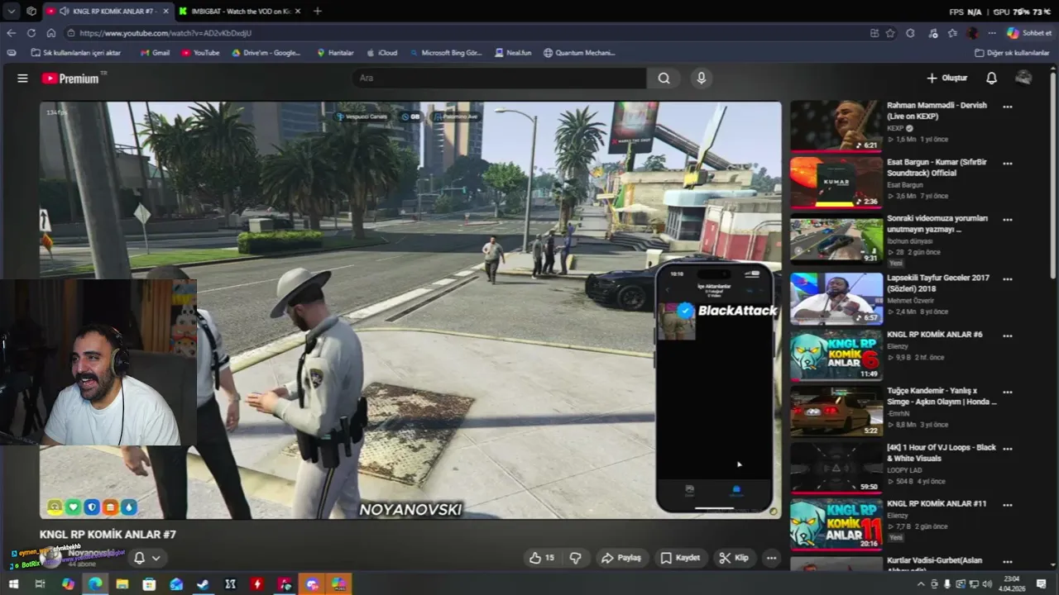Image resolution: width=1059 pixels, height=595 pixels.
Task: Like the video with thumbs up
Action: coord(542,558)
